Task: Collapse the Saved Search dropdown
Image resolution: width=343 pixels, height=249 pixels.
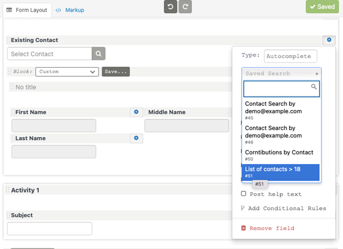Action: [281, 74]
